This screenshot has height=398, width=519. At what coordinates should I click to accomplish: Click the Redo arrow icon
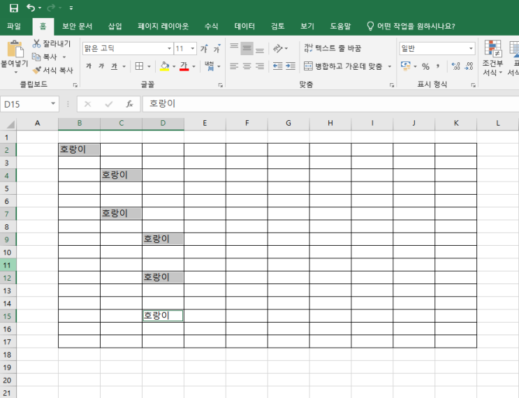coord(52,8)
